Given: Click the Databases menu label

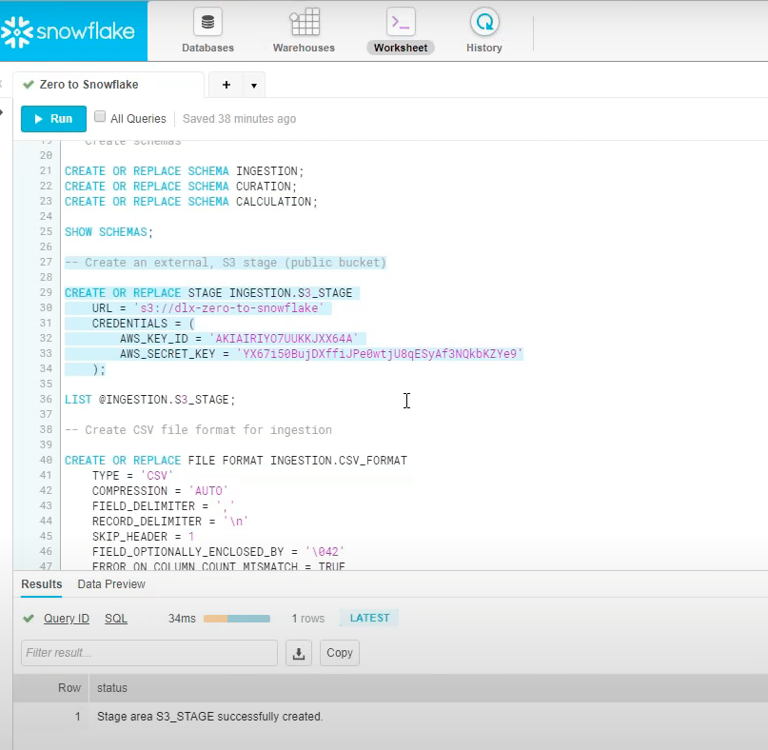Looking at the screenshot, I should coord(207,48).
